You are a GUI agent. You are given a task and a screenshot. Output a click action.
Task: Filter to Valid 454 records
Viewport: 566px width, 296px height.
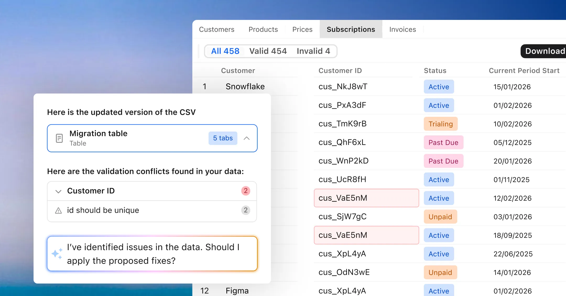pyautogui.click(x=268, y=51)
